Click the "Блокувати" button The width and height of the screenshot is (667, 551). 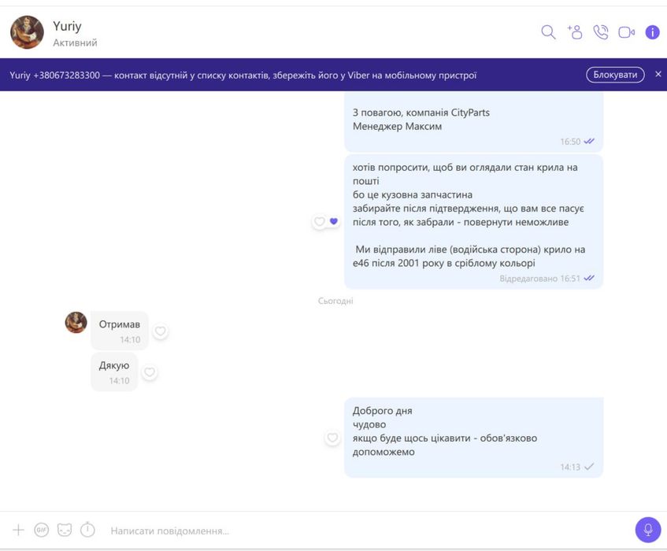[x=615, y=75]
